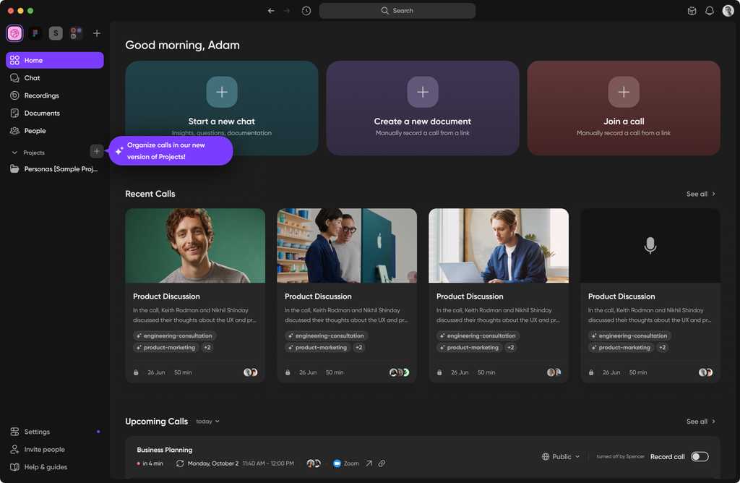Viewport: 740px width, 483px height.
Task: Copy the Business Planning meeting link icon
Action: (x=382, y=463)
